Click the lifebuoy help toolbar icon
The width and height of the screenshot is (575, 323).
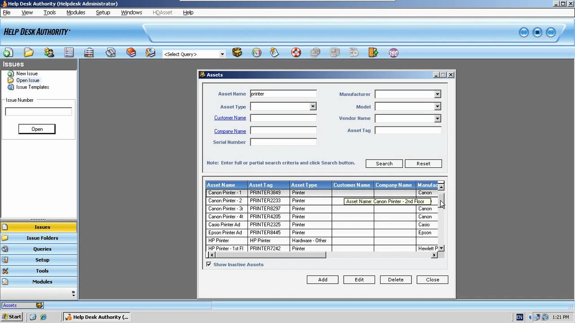pyautogui.click(x=296, y=53)
